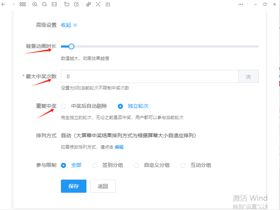Save the image with the download icon
This screenshot has width=280, height=210.
(108, 4)
